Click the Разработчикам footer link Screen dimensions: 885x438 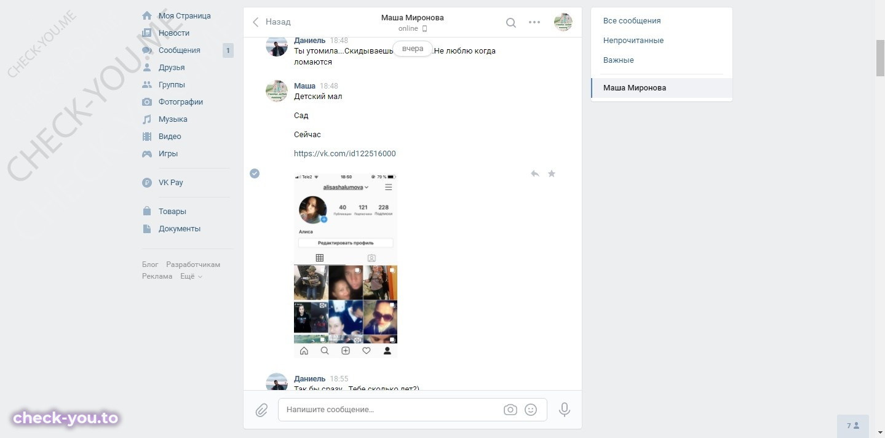tap(193, 264)
